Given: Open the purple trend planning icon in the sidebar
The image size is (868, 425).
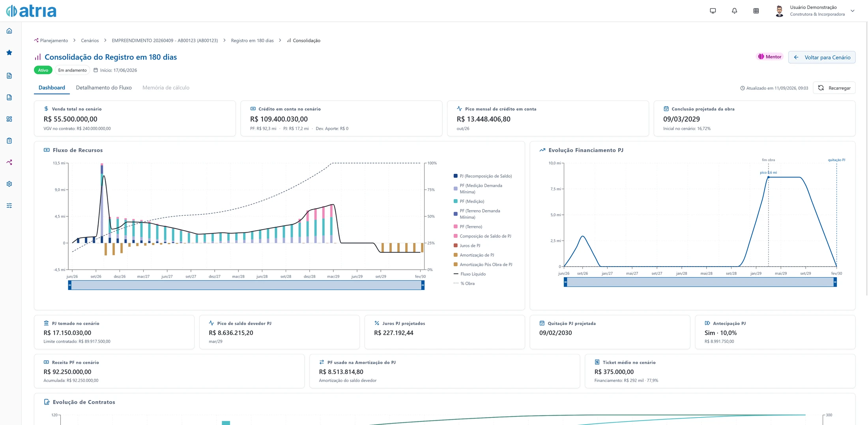Looking at the screenshot, I should click(x=9, y=162).
